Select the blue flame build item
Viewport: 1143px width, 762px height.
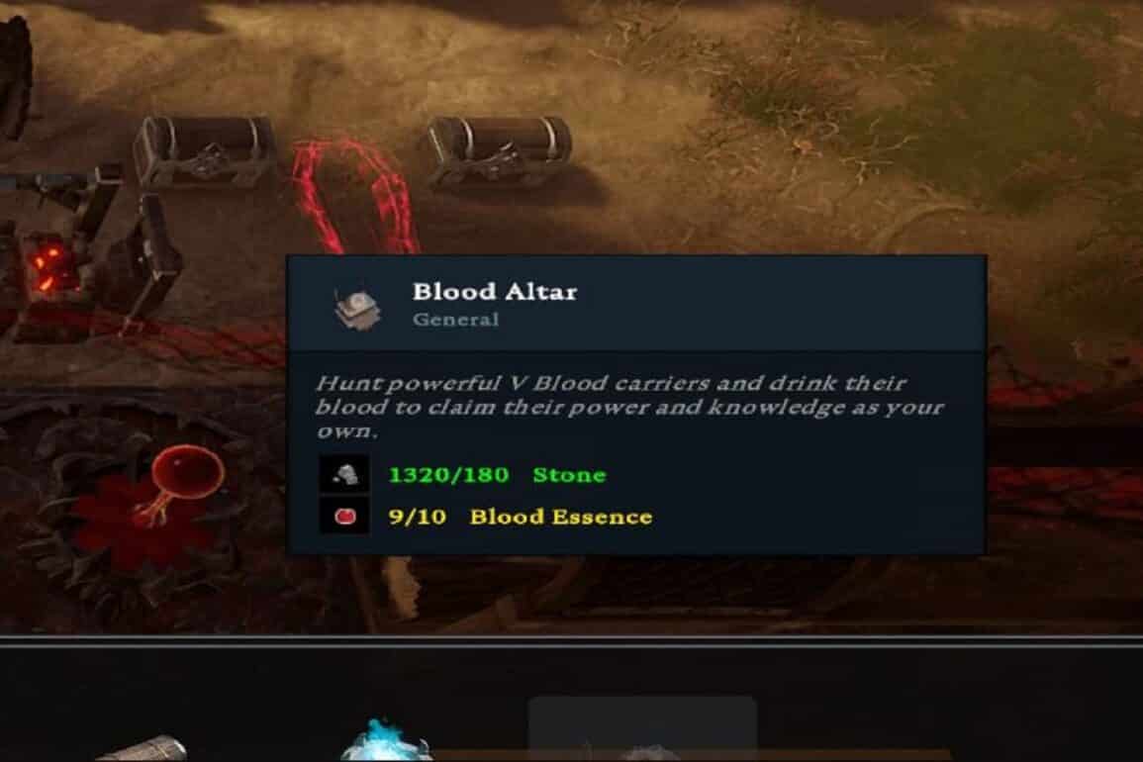point(384,740)
